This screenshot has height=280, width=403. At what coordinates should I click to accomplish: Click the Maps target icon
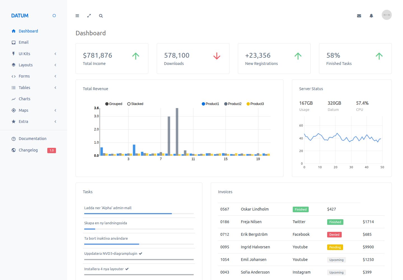(13, 110)
